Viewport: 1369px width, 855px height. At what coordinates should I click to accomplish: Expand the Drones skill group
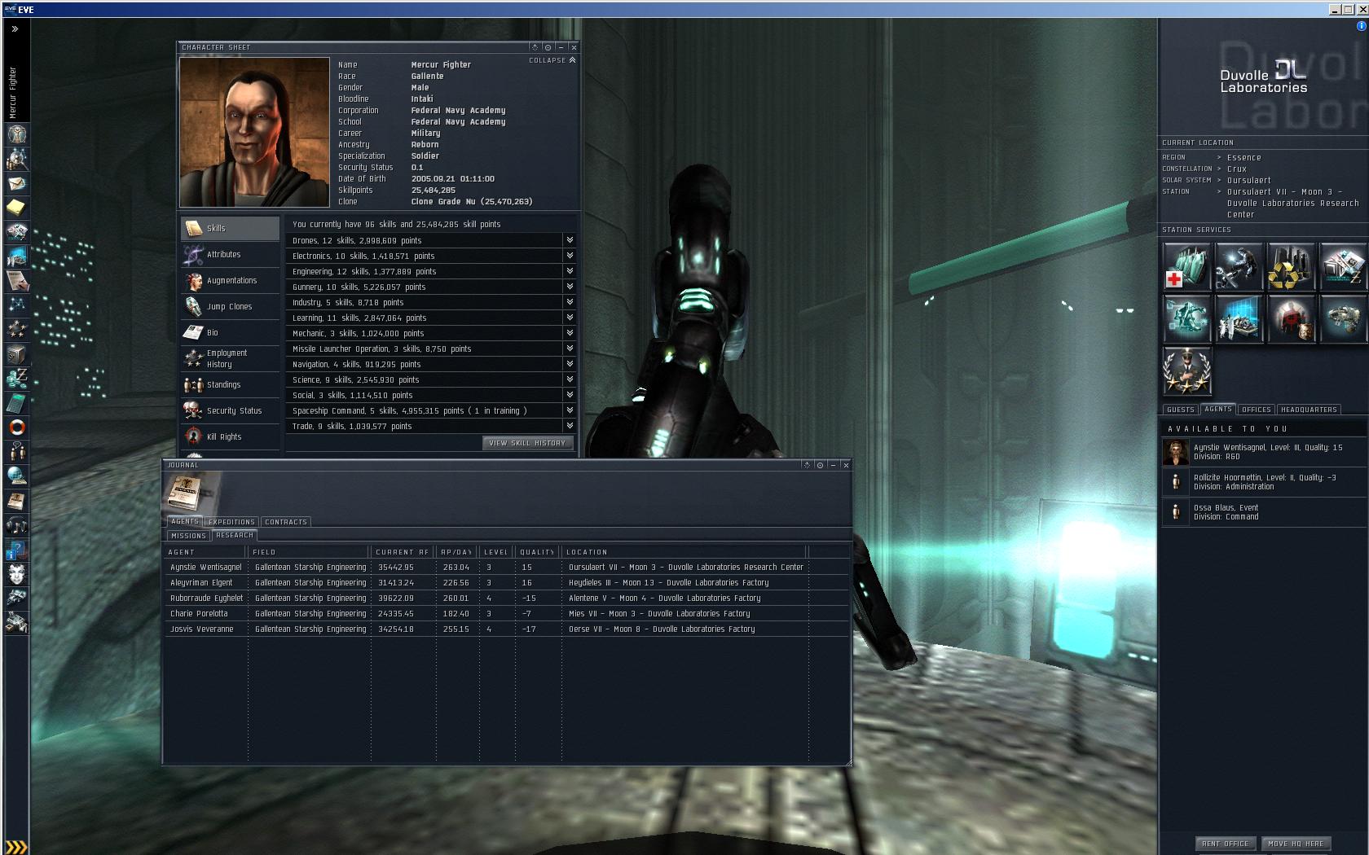570,240
